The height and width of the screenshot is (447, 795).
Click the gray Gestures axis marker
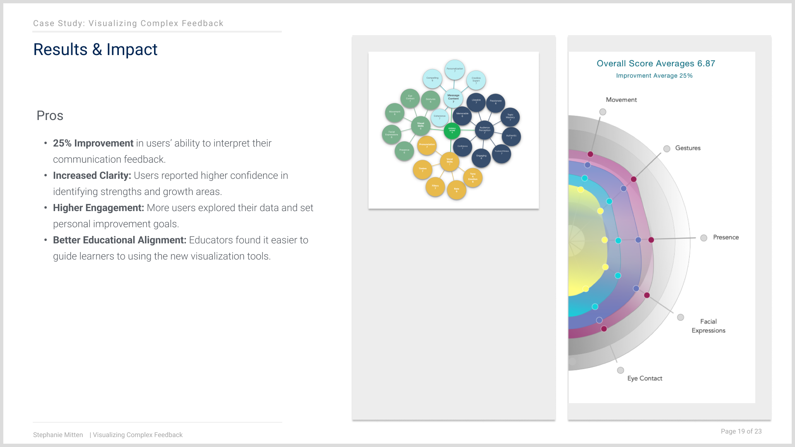pos(667,149)
